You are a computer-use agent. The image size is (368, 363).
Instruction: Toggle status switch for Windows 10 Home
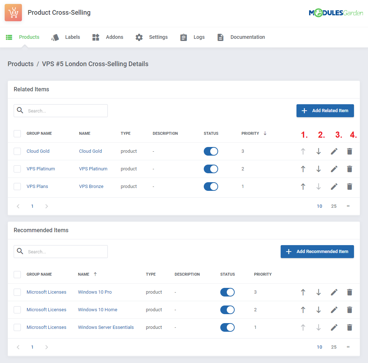pyautogui.click(x=227, y=310)
